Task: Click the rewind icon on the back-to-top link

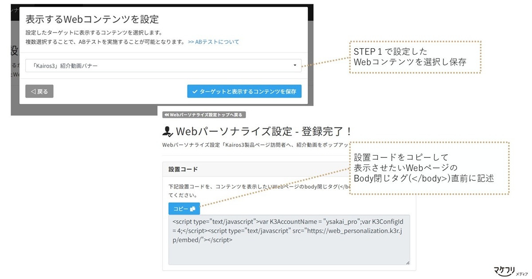Action: (167, 115)
